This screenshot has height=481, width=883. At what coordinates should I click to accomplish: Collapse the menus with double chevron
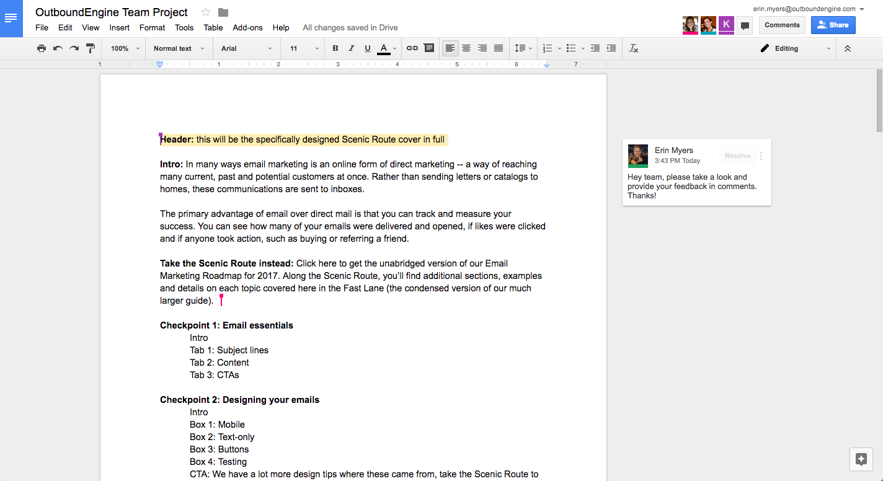tap(848, 48)
